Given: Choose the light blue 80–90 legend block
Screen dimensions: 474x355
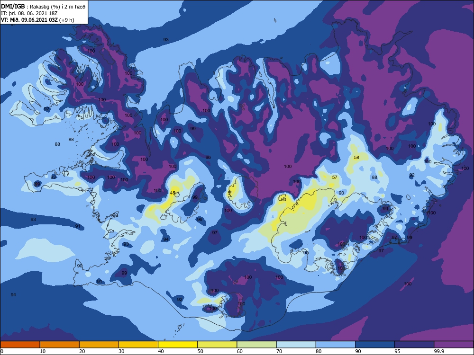Looking at the screenshot, I should coord(336,345).
